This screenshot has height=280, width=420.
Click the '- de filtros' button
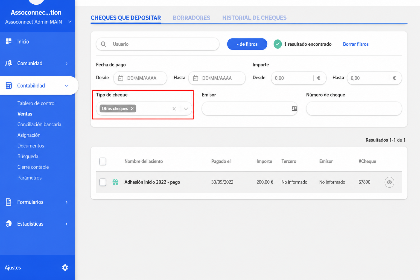pos(247,44)
